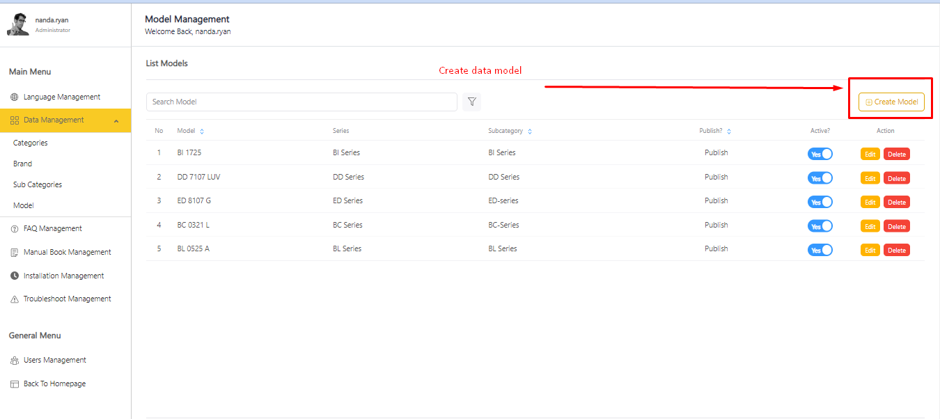Click the Manual Book Management document icon
This screenshot has width=940, height=419.
click(x=15, y=253)
